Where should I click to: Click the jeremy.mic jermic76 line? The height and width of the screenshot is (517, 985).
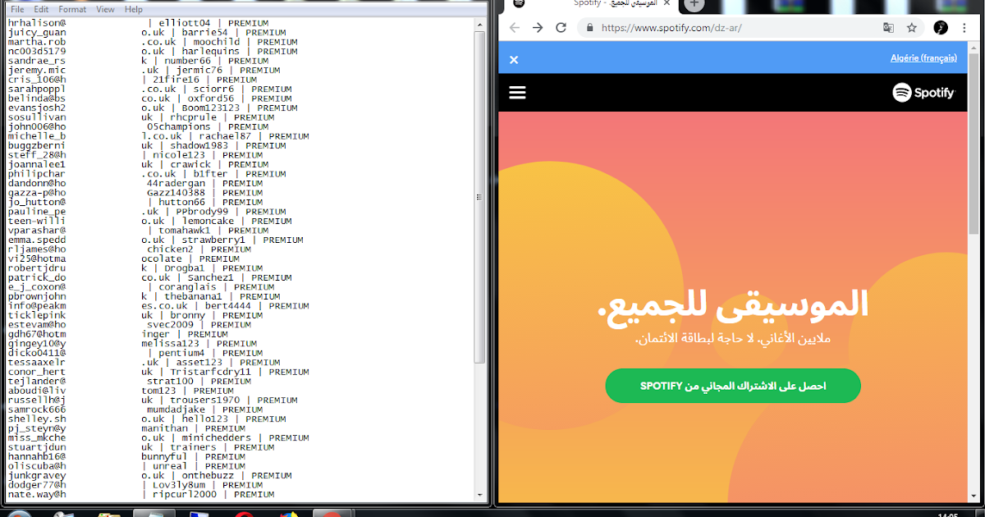pos(144,70)
